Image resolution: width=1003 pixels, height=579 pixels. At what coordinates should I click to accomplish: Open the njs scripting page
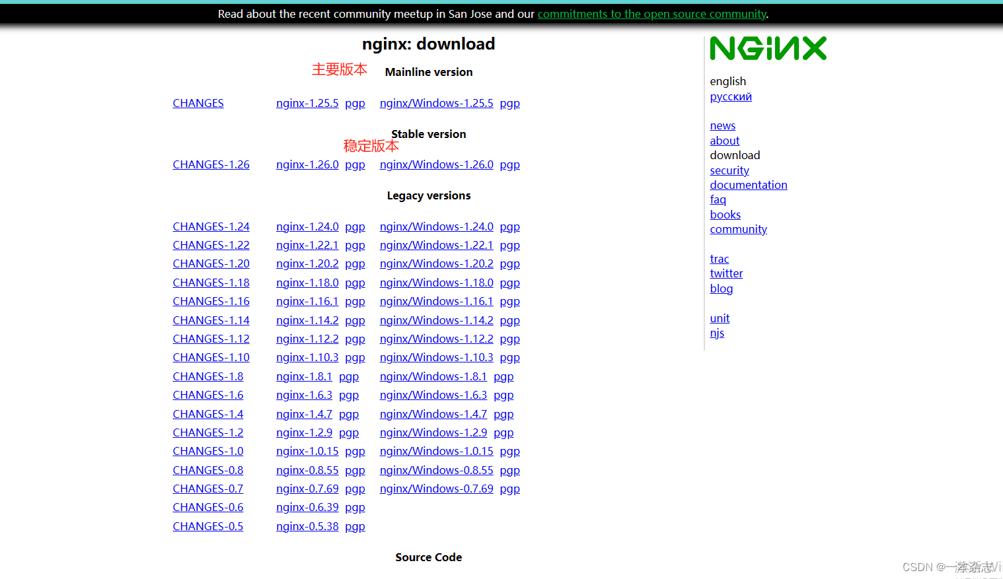[x=717, y=333]
